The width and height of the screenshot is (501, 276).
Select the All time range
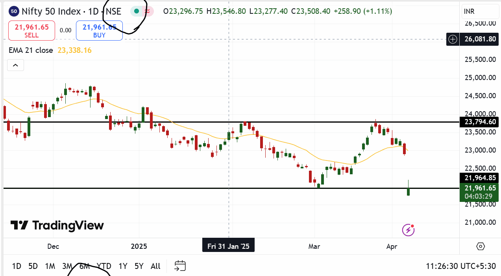click(155, 266)
